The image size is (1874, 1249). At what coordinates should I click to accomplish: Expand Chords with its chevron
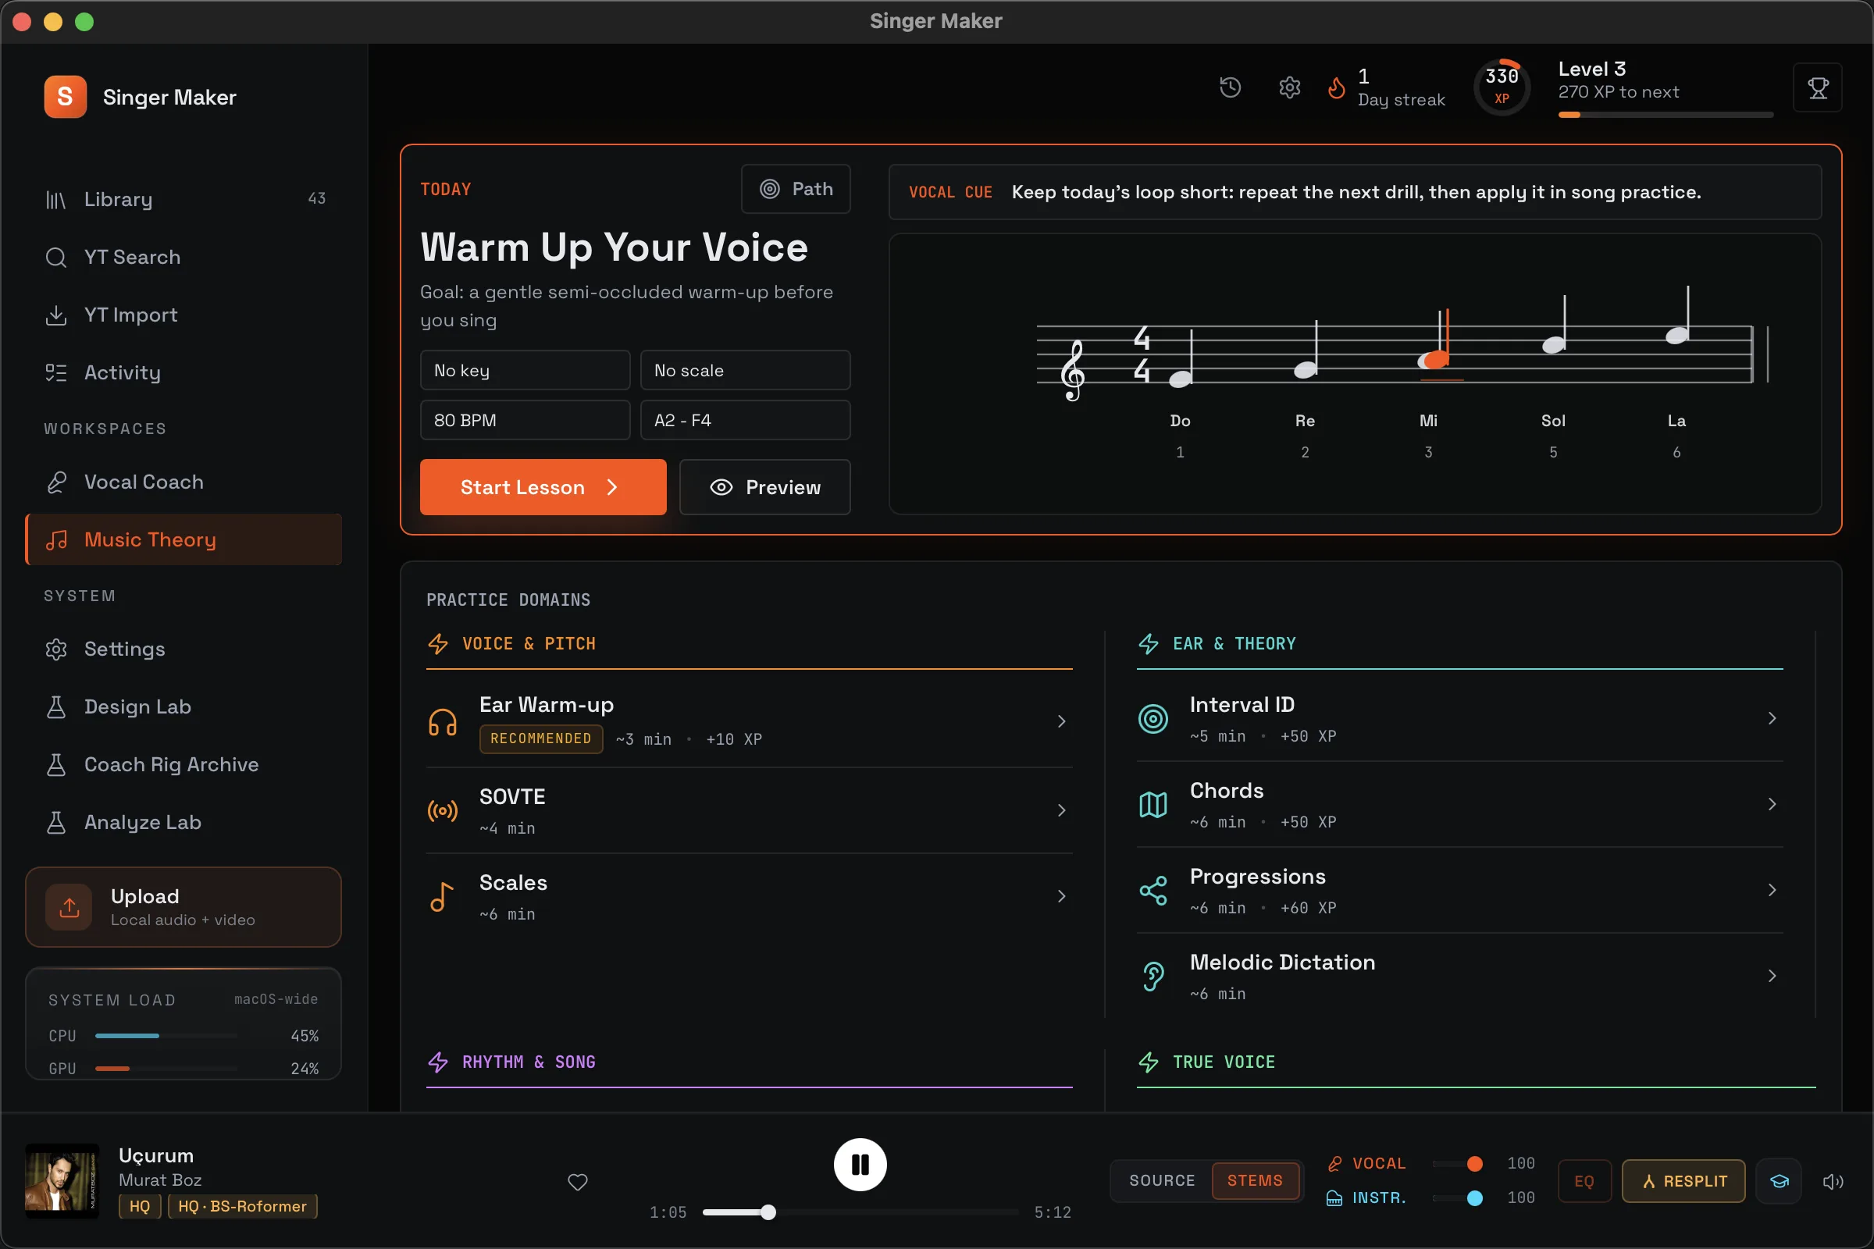pyautogui.click(x=1771, y=805)
